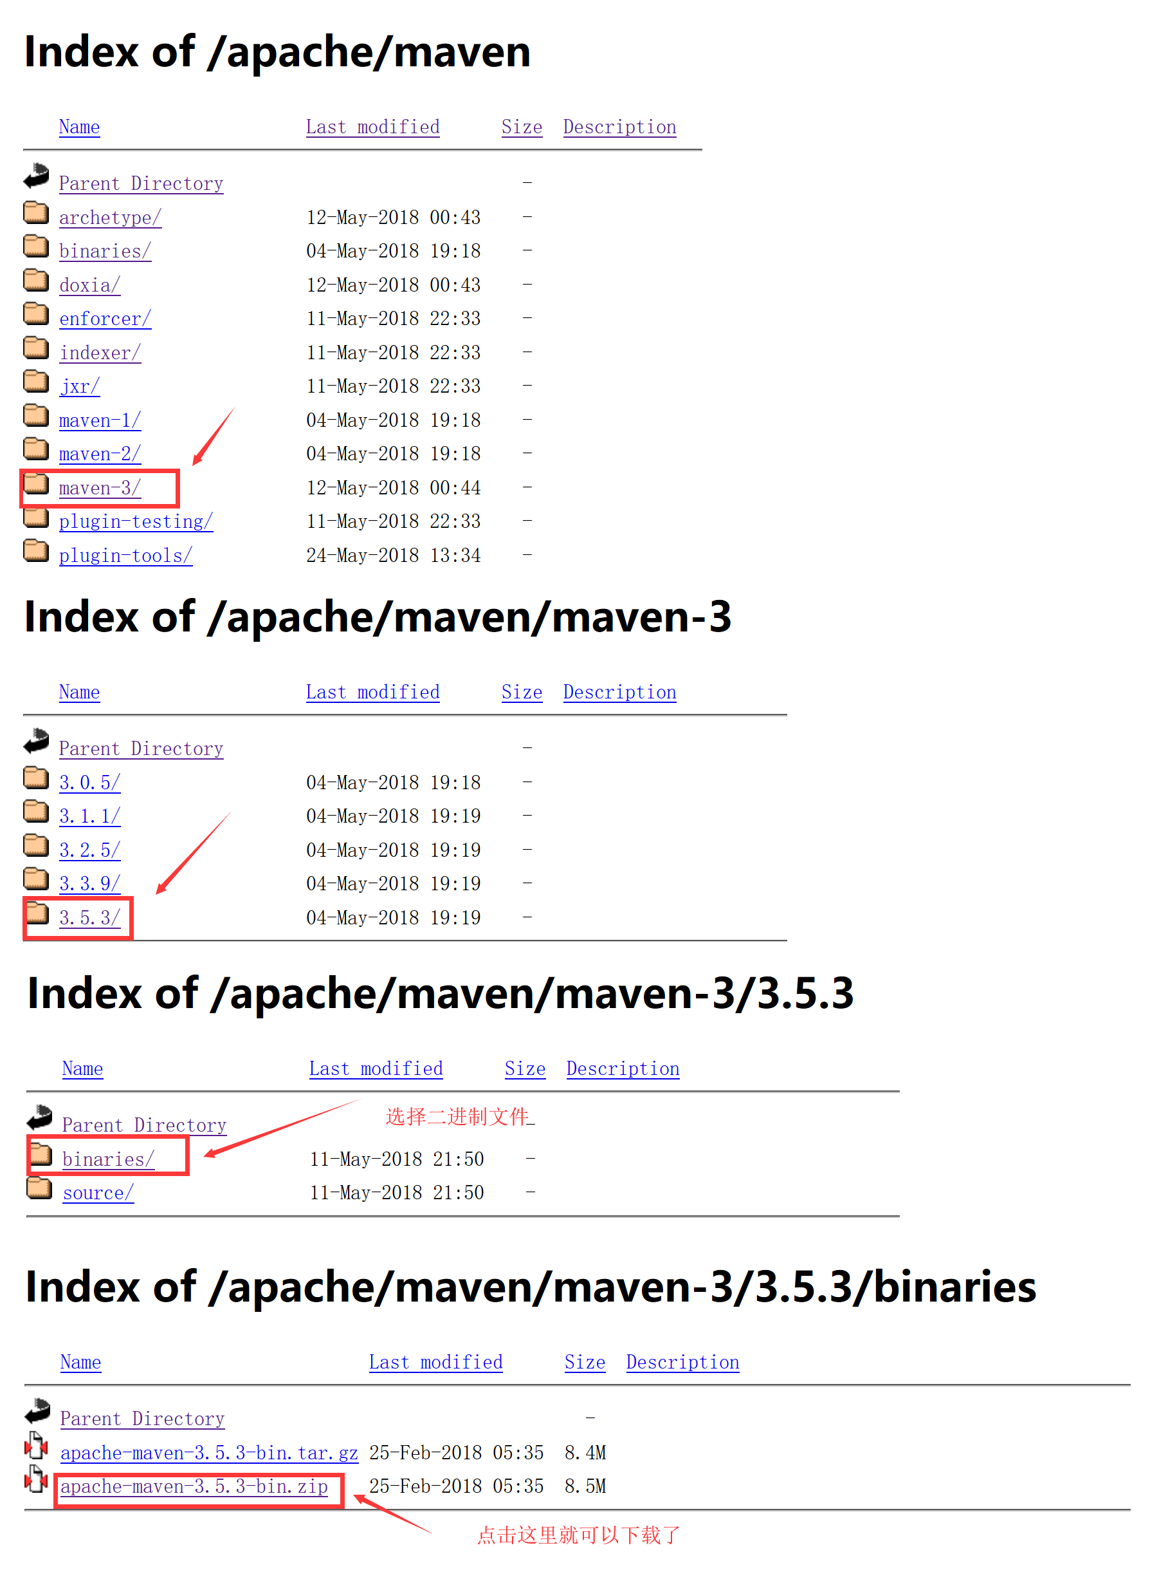This screenshot has height=1570, width=1150.
Task: Open binaries/ link in 3.5.3 index
Action: [108, 1160]
